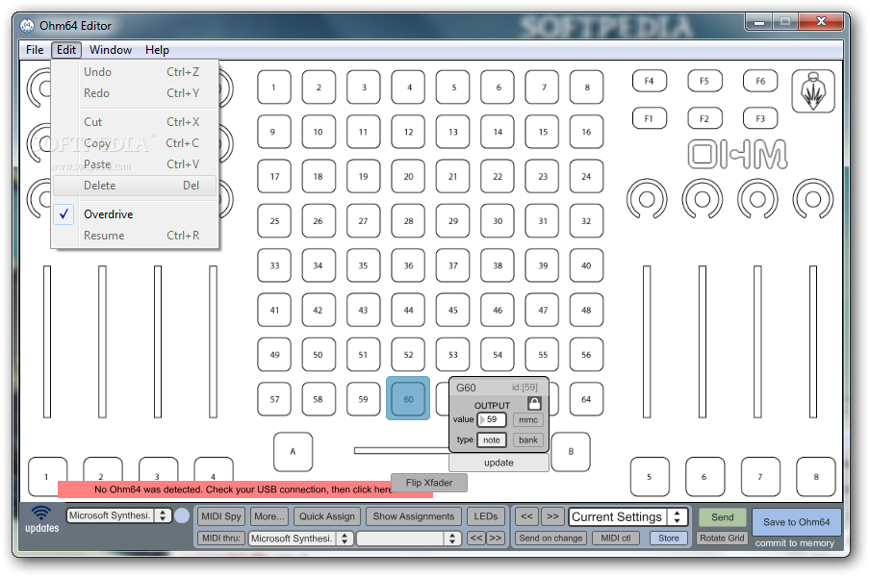
Task: Open the Window menu
Action: coord(111,50)
